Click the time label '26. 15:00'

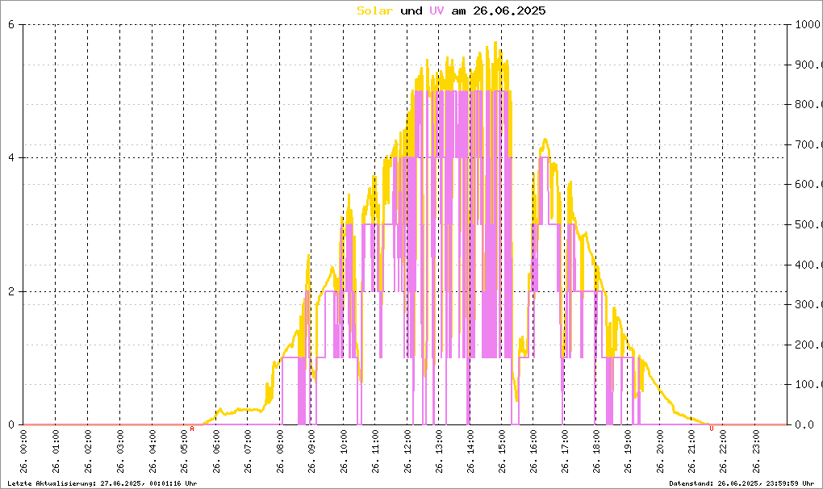pos(503,452)
